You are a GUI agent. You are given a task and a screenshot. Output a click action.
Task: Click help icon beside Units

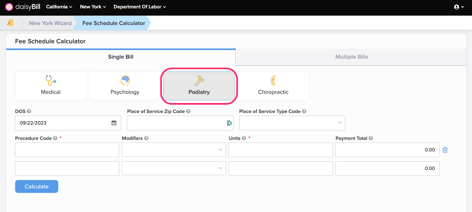(x=244, y=138)
